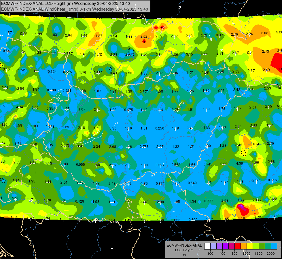This screenshot has height=259, width=282.
Task: Click the wind shear value 3.49
Action: [x=113, y=73]
